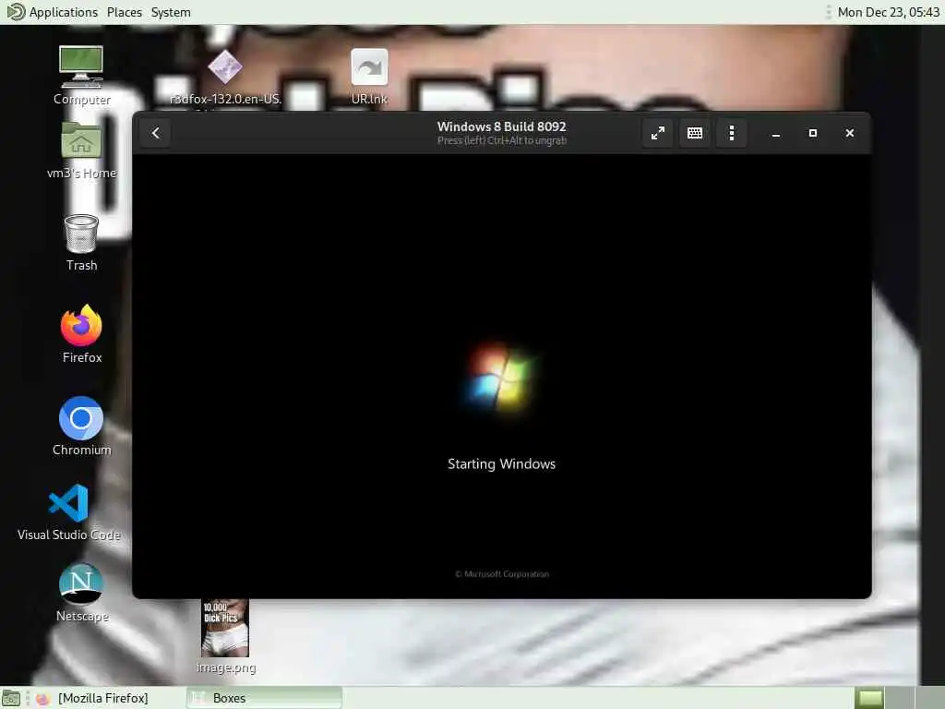Viewport: 945px width, 709px height.
Task: Toggle fullscreen in Boxes header
Action: [657, 133]
